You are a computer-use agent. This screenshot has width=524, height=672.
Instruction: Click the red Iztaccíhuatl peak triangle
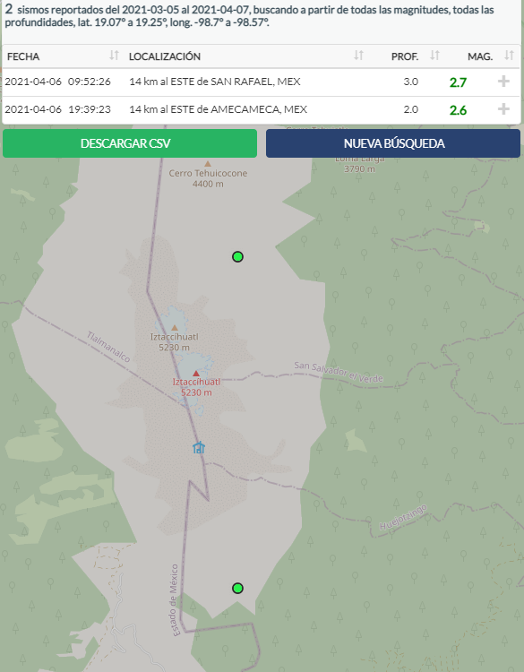196,374
